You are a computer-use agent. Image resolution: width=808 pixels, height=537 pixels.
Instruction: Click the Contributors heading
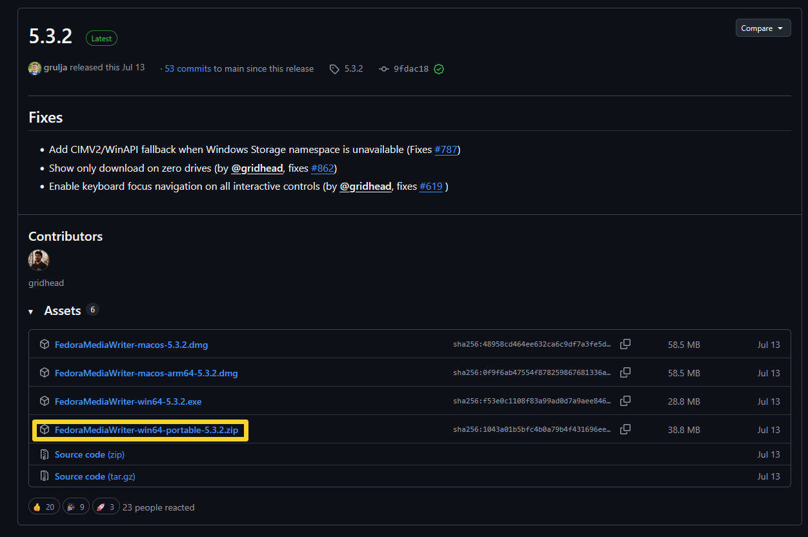(66, 236)
